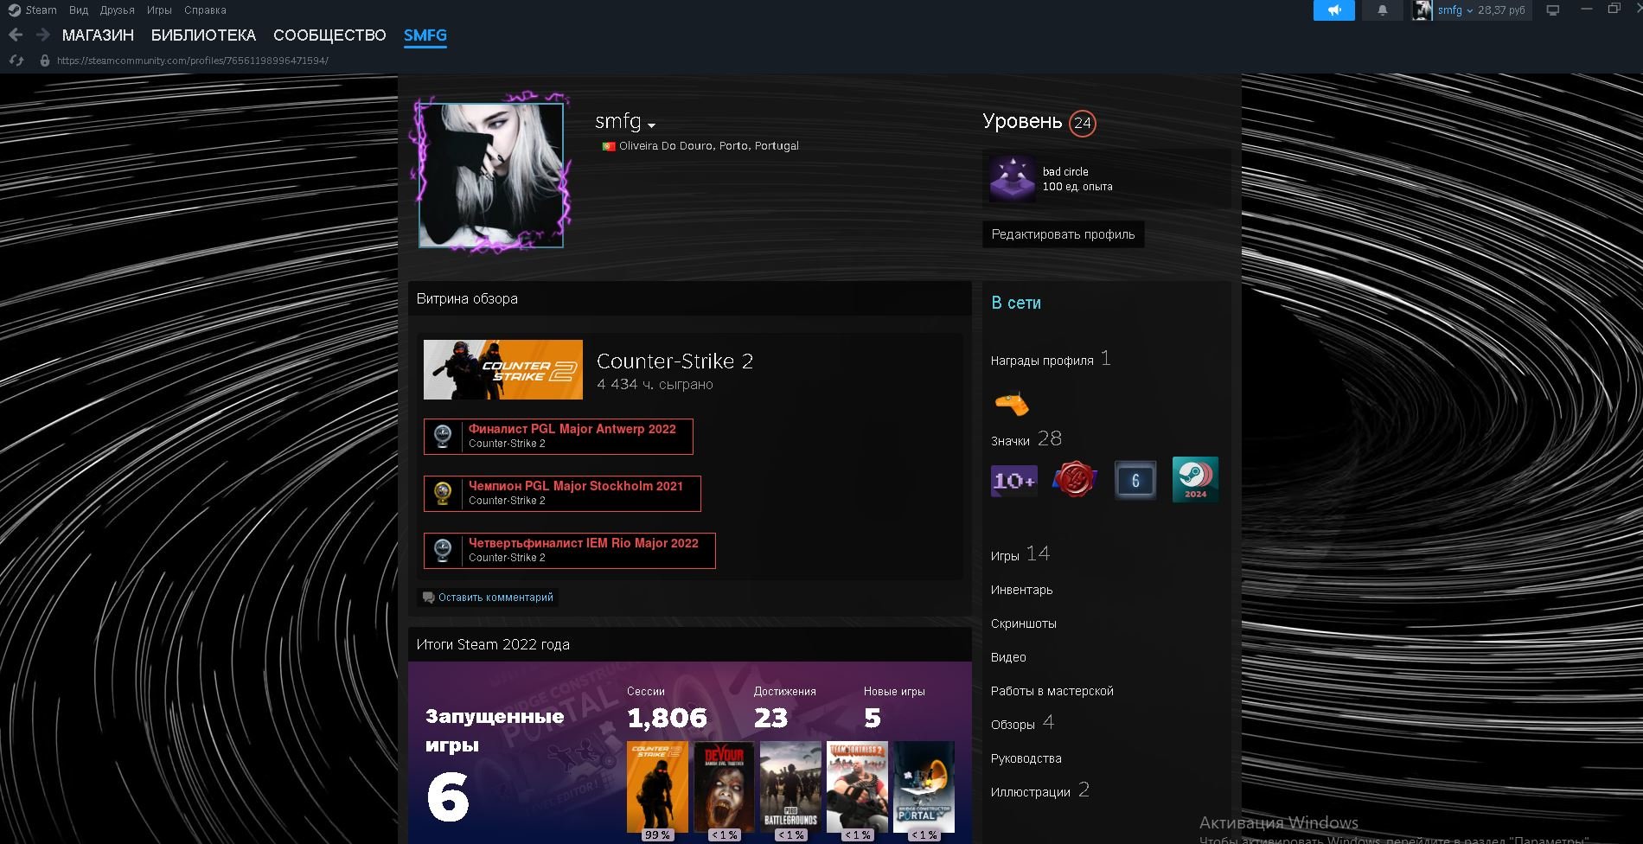Open the Инвентарь section link
Viewport: 1643px width, 844px height.
[1021, 590]
